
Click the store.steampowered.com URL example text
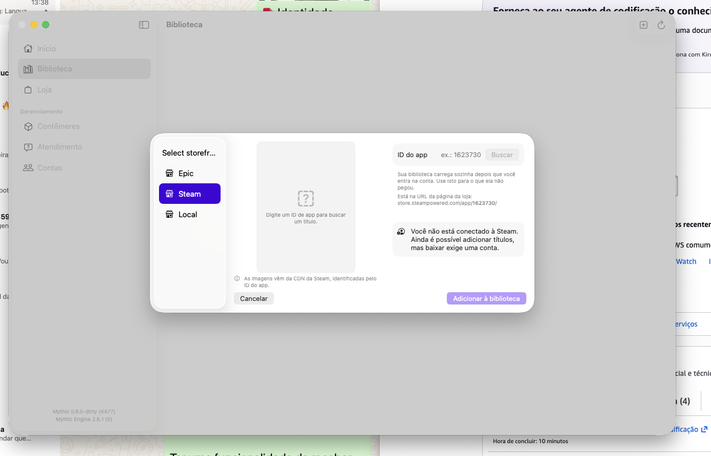[447, 203]
